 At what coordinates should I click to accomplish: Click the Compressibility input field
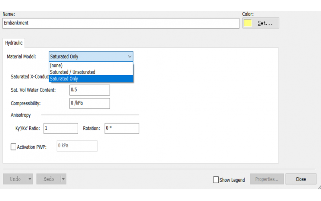tap(89, 103)
